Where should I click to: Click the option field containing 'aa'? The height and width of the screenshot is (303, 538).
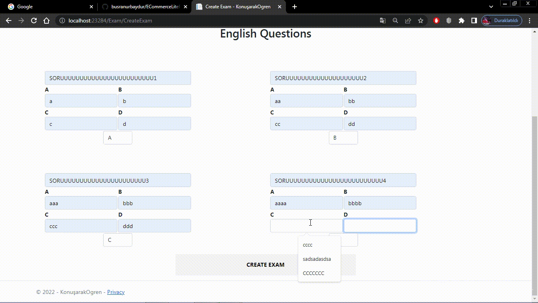(x=306, y=101)
